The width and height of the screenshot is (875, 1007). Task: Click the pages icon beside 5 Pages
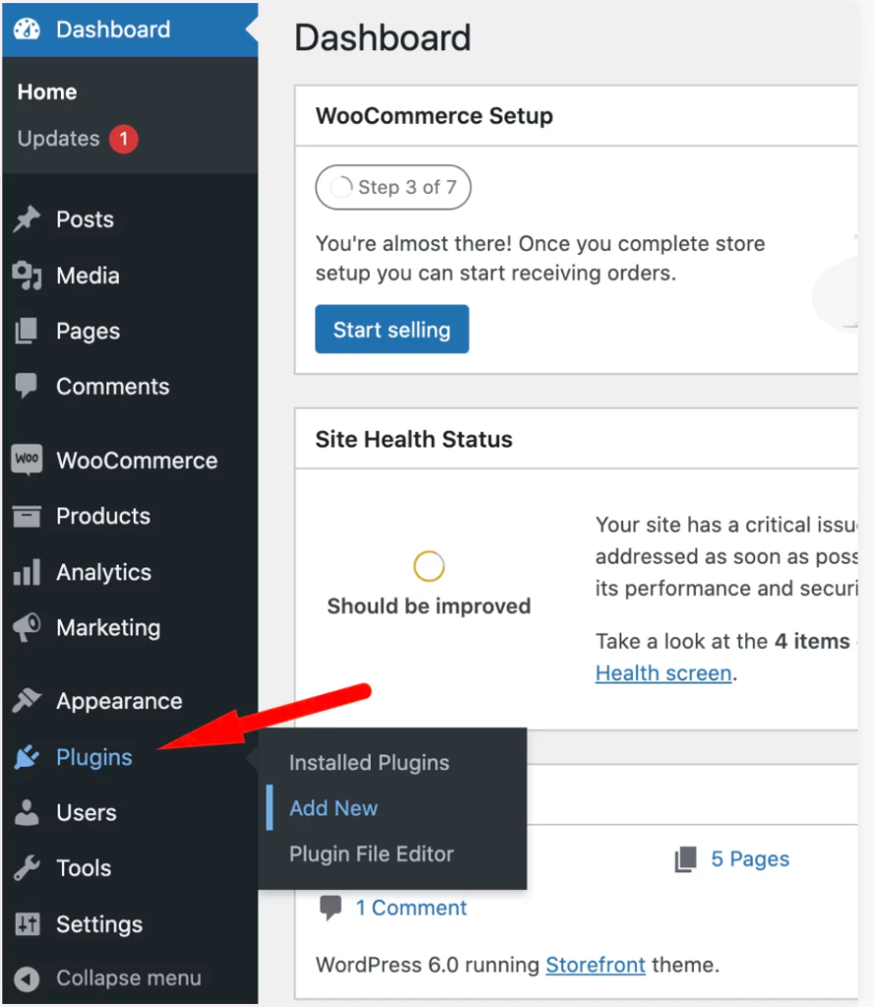685,859
